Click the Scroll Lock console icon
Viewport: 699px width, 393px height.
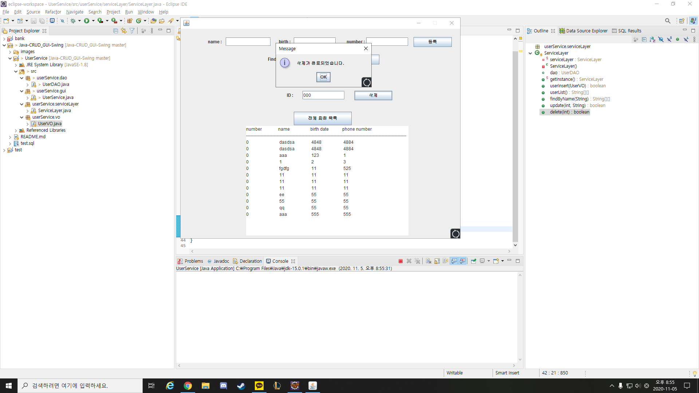click(x=437, y=261)
